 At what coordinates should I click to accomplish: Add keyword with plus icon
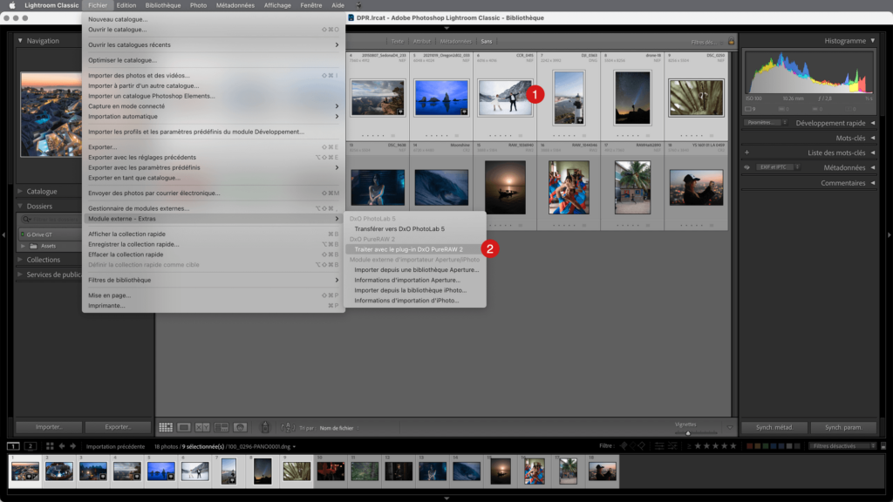(x=746, y=153)
